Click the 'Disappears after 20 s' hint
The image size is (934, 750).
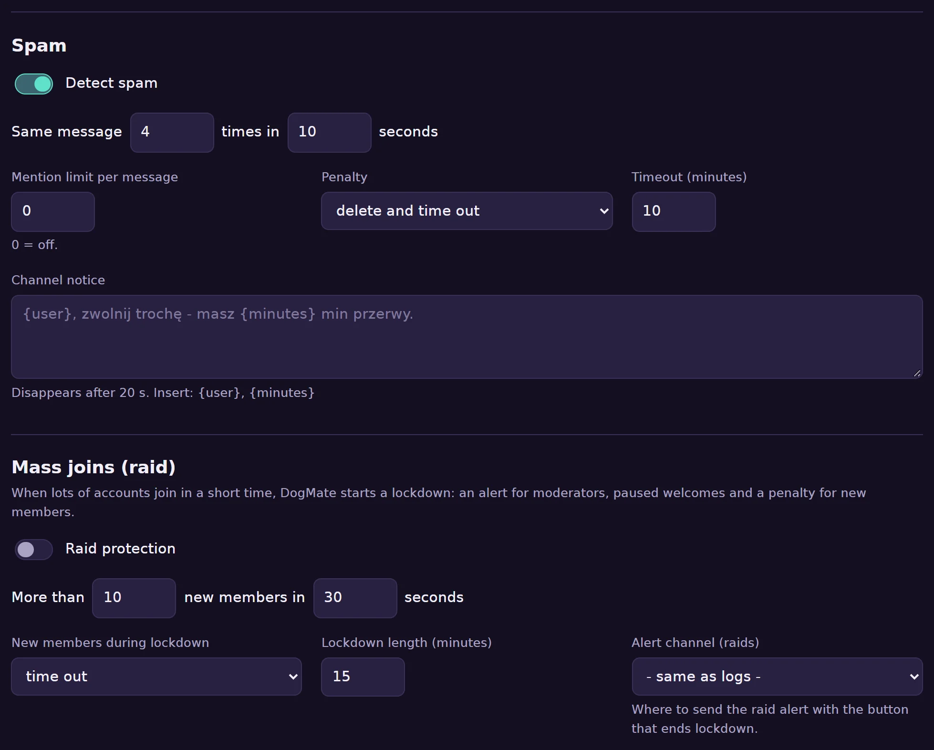(x=163, y=393)
